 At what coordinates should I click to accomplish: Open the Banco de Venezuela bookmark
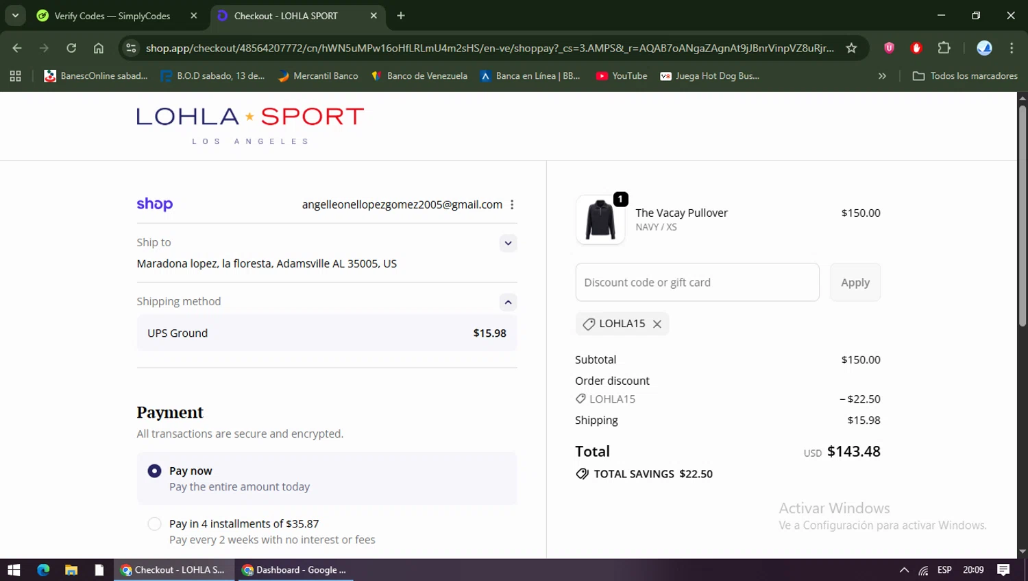click(419, 76)
